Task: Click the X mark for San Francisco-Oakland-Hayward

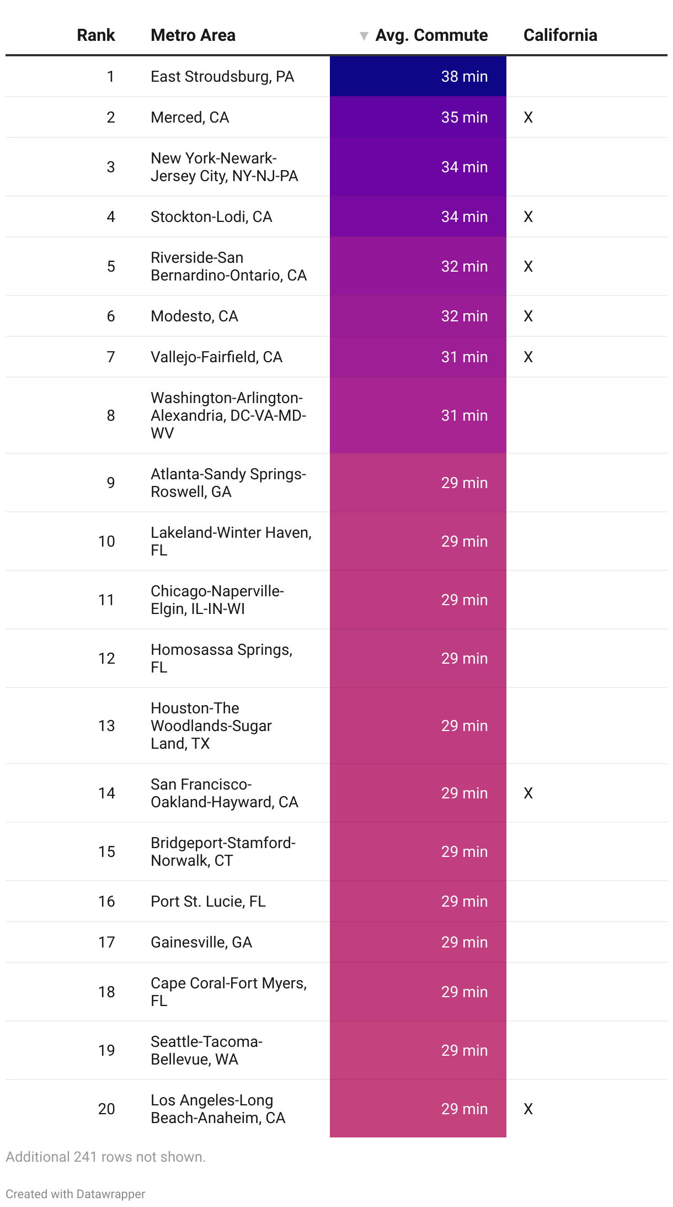Action: tap(528, 793)
